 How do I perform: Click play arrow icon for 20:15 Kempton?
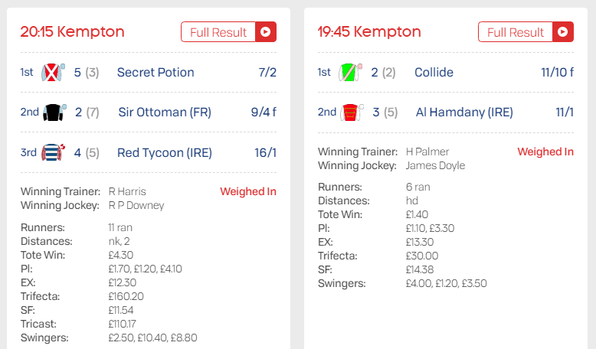[x=266, y=32]
